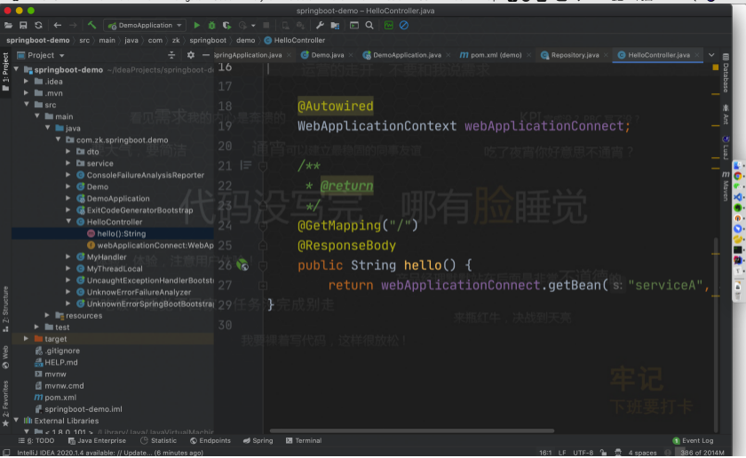
Task: Open Project Structure folder icon
Action: (x=336, y=25)
